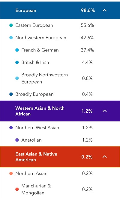Click the East Asian & Native American header
120x198 pixels.
pyautogui.click(x=60, y=157)
